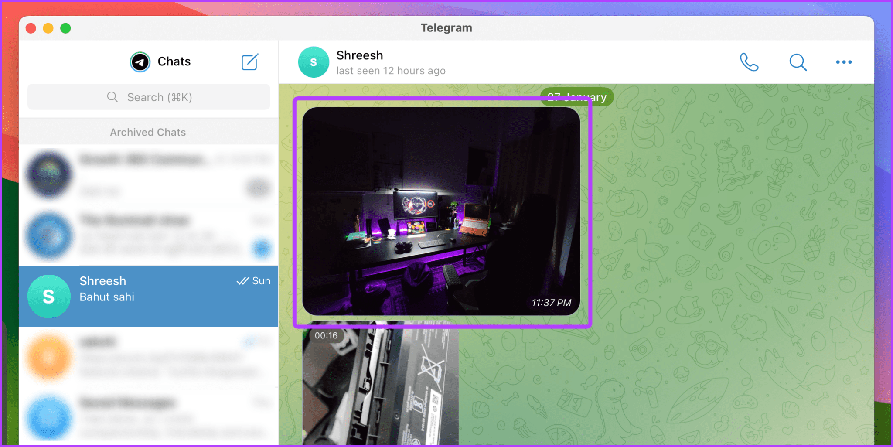893x447 pixels.
Task: Click the magnifier icon in the search bar
Action: [x=112, y=97]
